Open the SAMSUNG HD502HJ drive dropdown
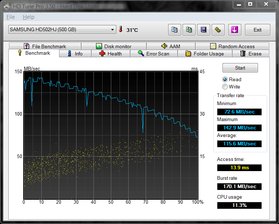Viewport: 279px width, 224px height. click(62, 29)
